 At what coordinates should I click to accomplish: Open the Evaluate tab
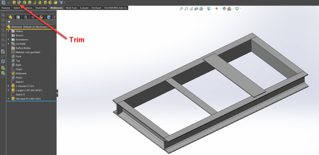[x=84, y=8]
